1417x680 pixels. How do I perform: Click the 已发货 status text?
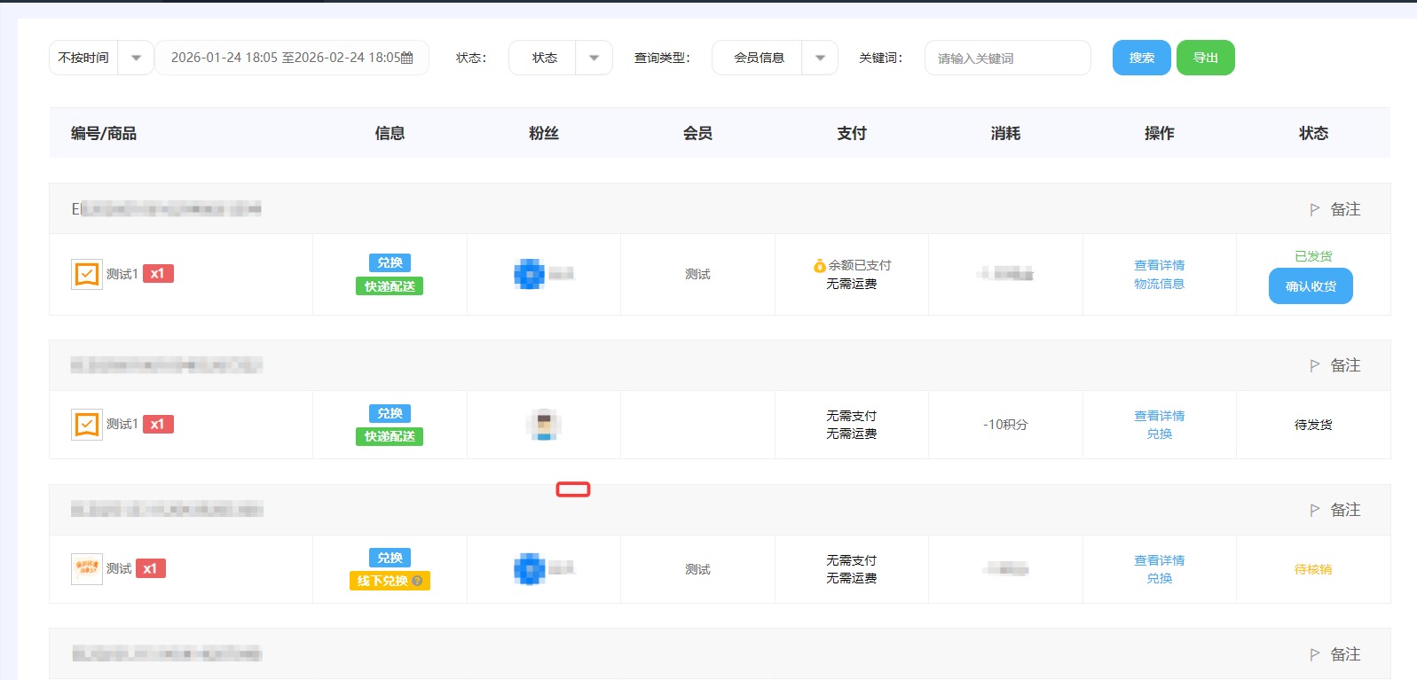(1313, 256)
